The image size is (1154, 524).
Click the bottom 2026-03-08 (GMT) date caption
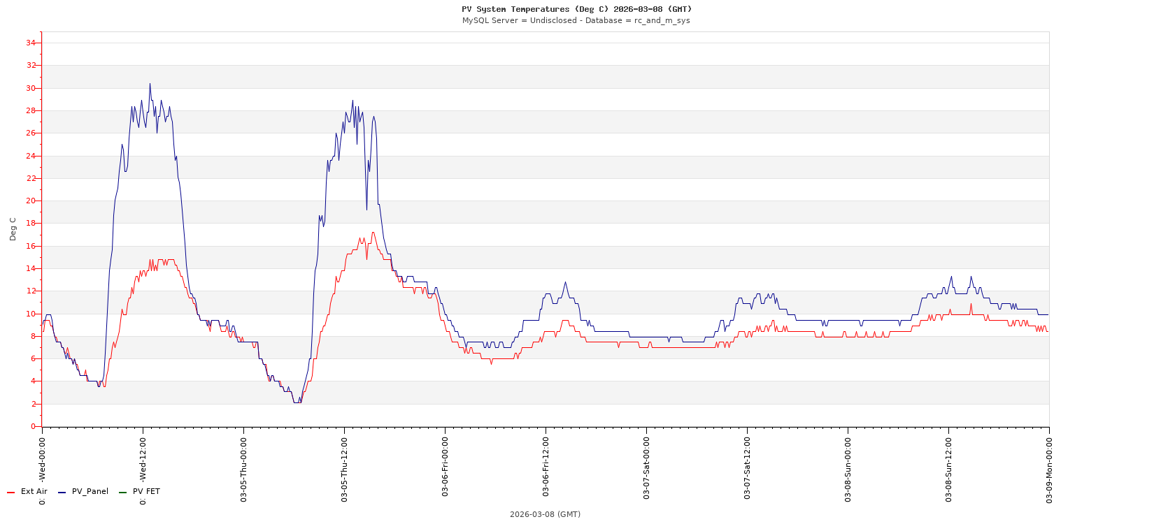(545, 514)
